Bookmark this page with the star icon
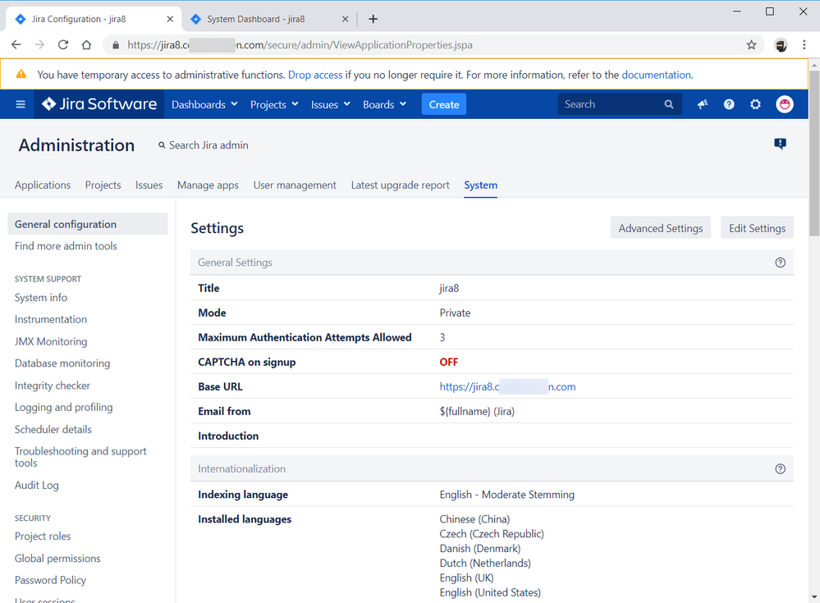The image size is (820, 603). coord(752,45)
